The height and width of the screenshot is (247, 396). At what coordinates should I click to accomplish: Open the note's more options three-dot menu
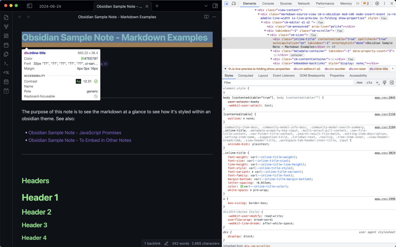214,17
